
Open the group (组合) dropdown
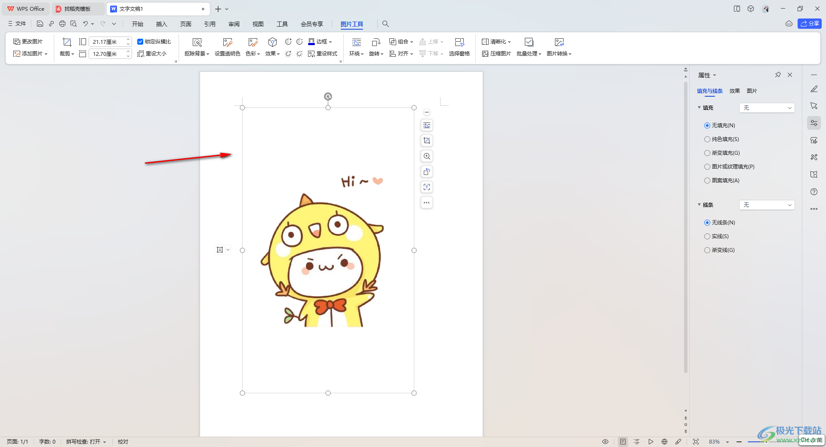click(x=401, y=42)
